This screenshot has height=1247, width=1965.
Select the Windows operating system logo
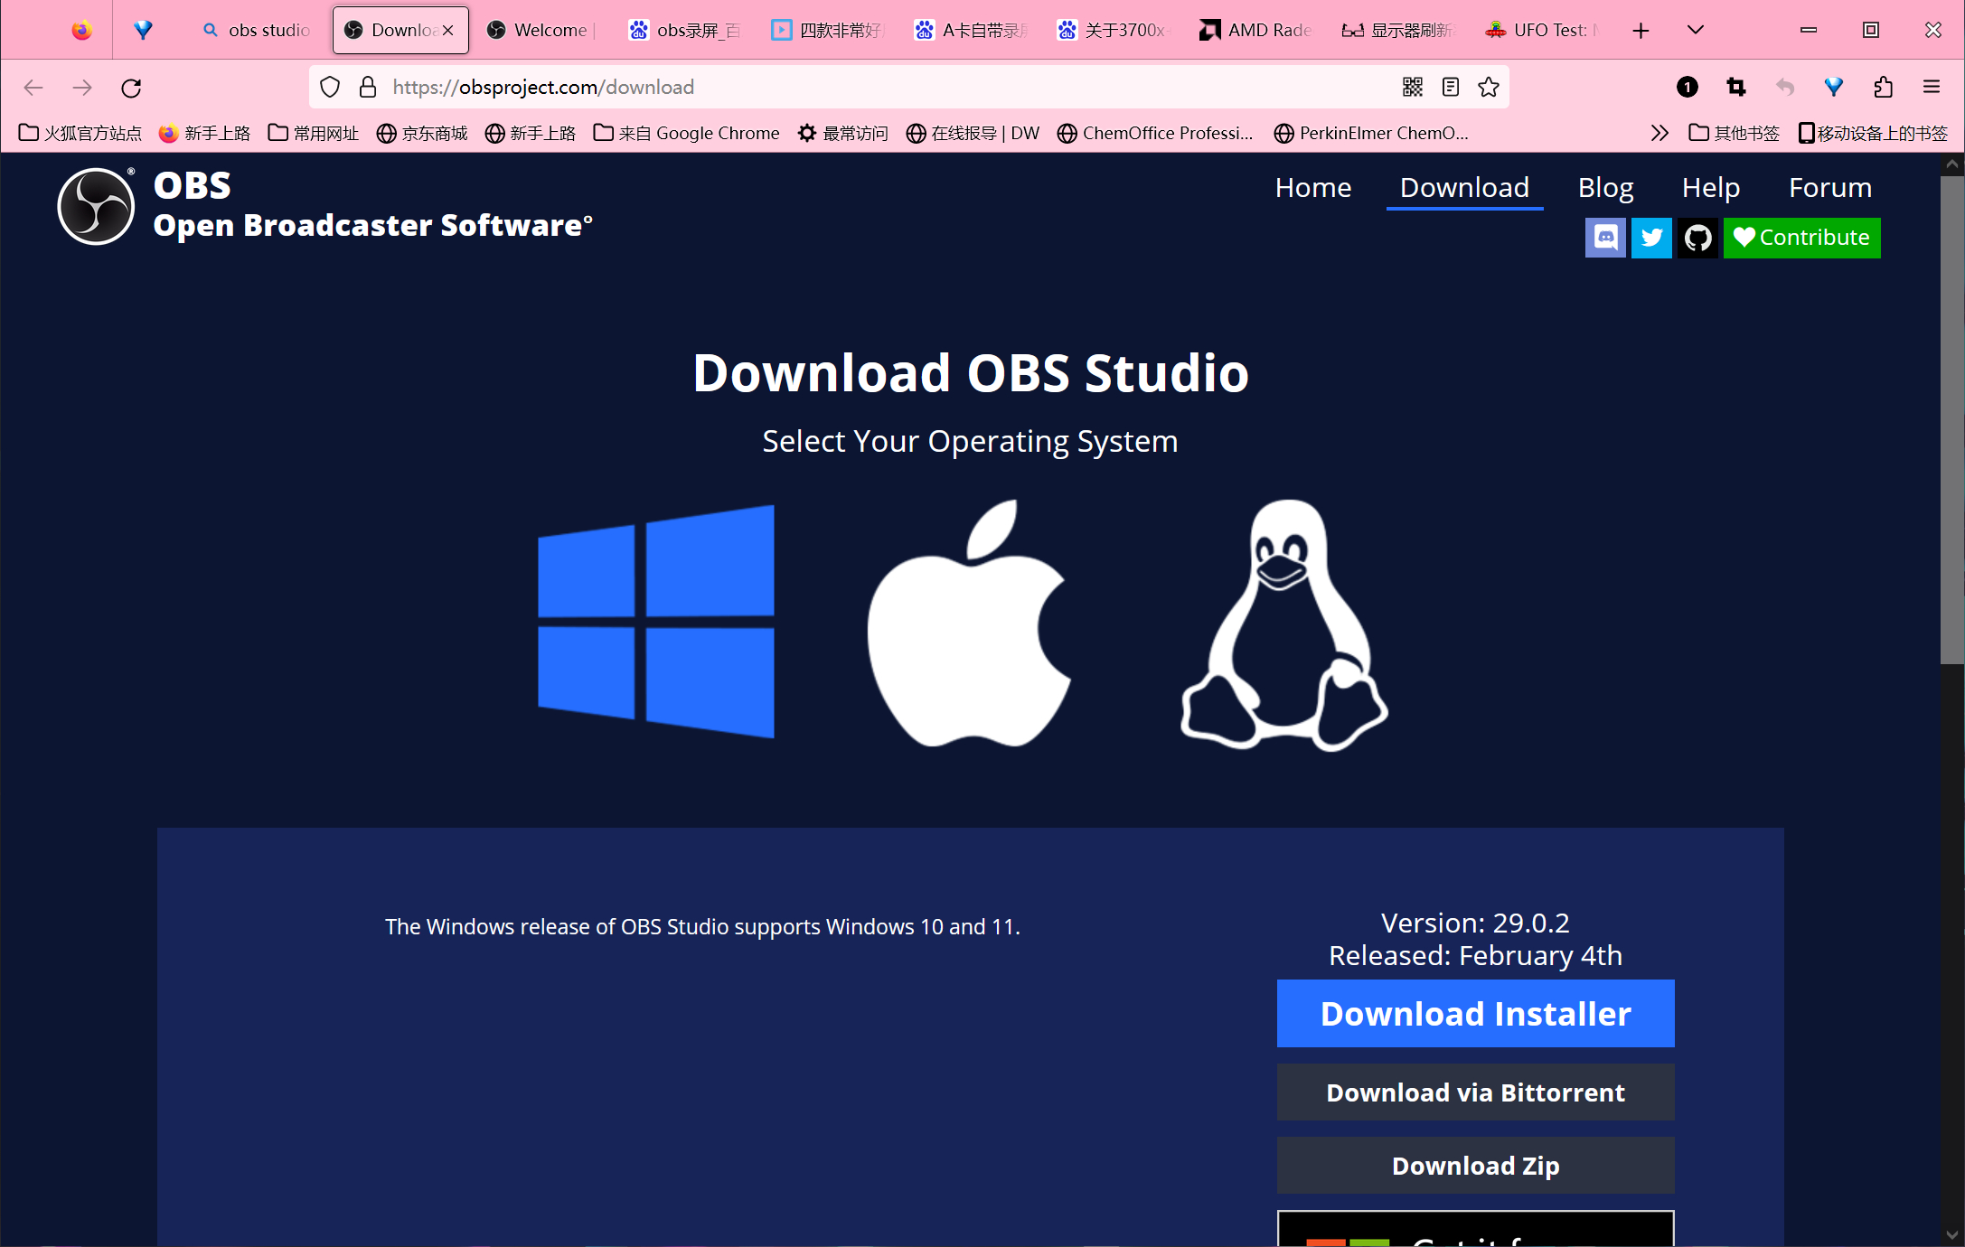coord(656,622)
